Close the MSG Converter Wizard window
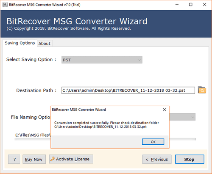Screen dimensions: 212x174 pyautogui.click(x=204, y=5)
